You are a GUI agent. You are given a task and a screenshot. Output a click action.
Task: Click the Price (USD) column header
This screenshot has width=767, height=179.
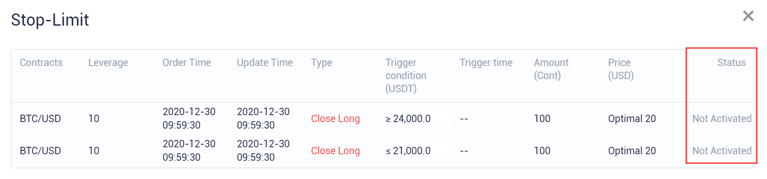click(x=621, y=69)
